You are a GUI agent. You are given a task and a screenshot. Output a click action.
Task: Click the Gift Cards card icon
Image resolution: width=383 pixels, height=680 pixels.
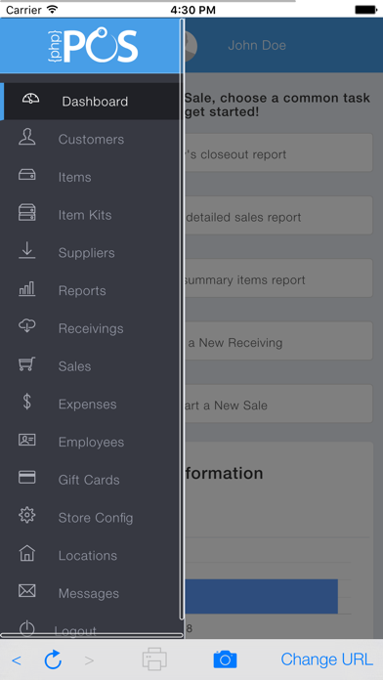tap(27, 478)
